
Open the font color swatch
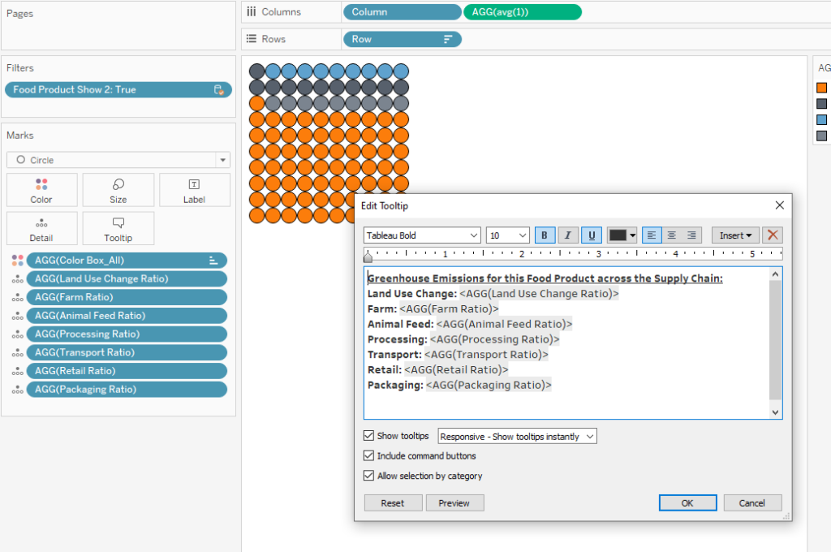[618, 235]
